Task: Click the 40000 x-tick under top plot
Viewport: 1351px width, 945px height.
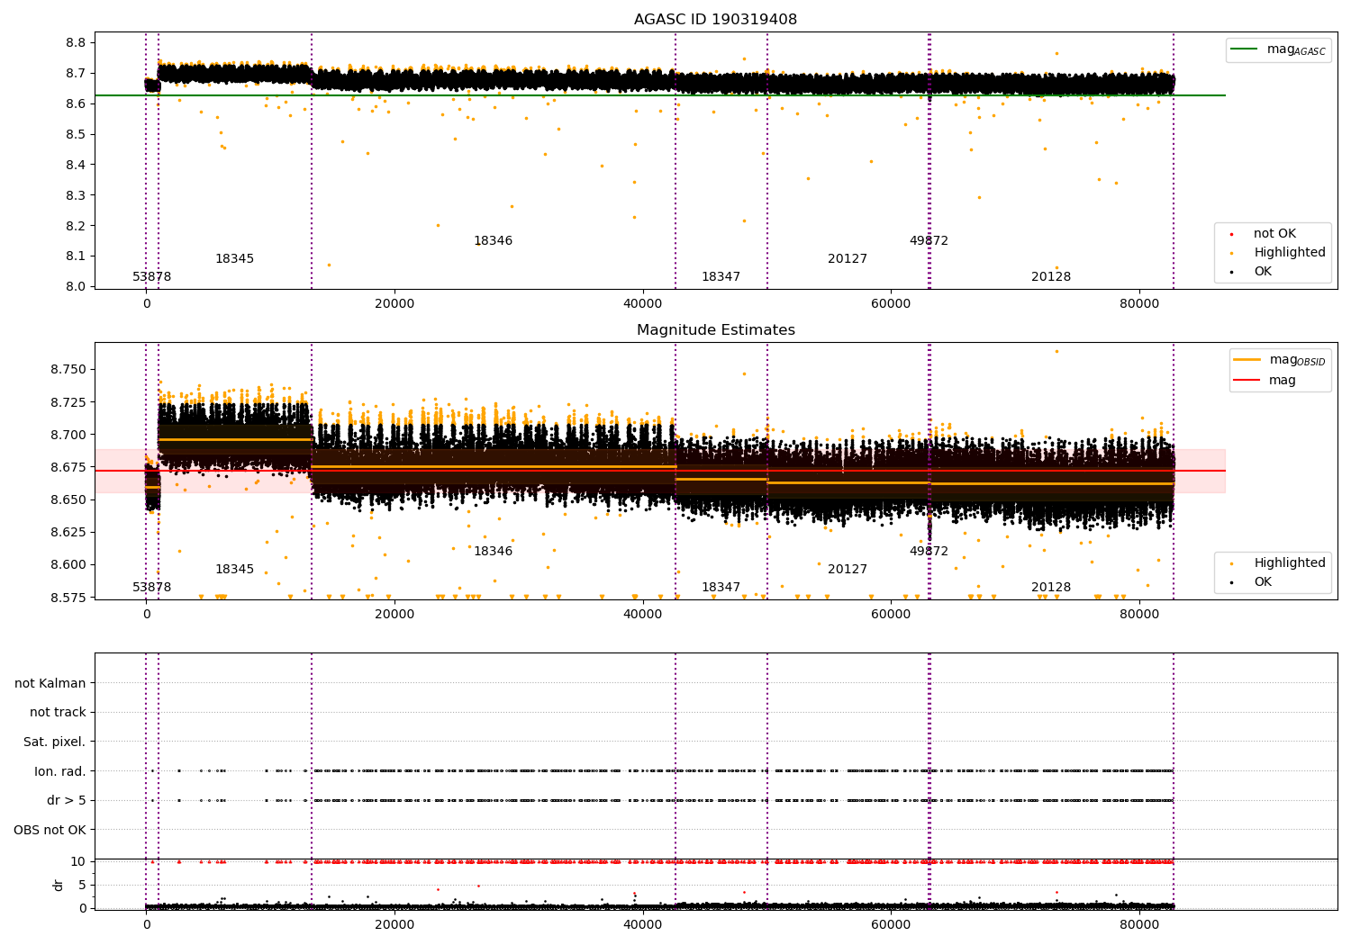Action: [x=642, y=304]
